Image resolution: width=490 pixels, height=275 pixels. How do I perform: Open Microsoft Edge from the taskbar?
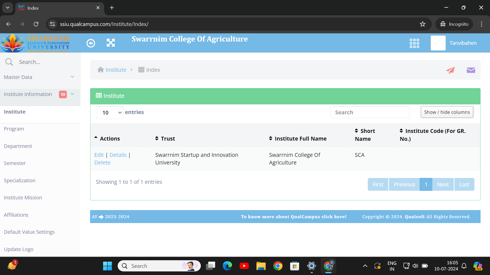[227, 266]
